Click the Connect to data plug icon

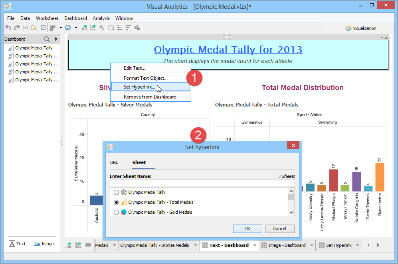[53, 28]
